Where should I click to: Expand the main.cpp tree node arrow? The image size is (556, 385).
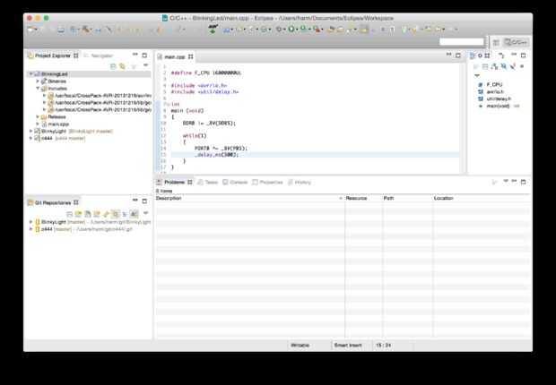(38, 124)
